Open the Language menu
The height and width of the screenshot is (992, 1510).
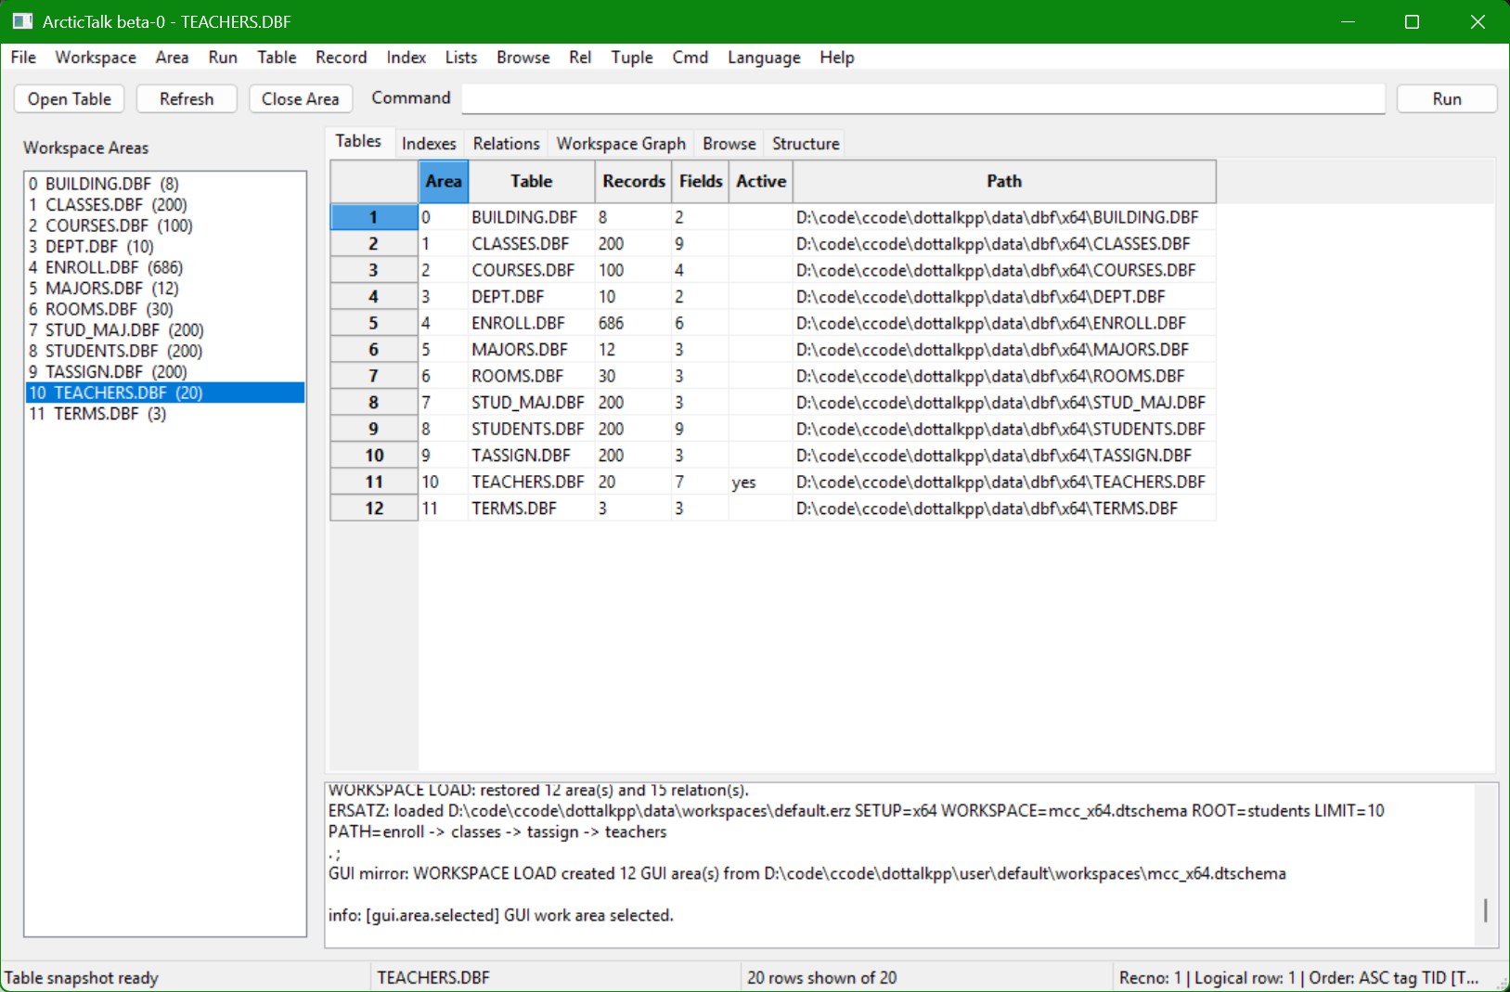point(764,58)
